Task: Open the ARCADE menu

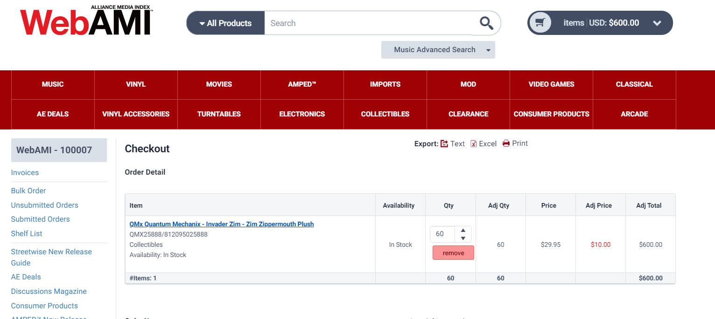Action: click(x=634, y=114)
